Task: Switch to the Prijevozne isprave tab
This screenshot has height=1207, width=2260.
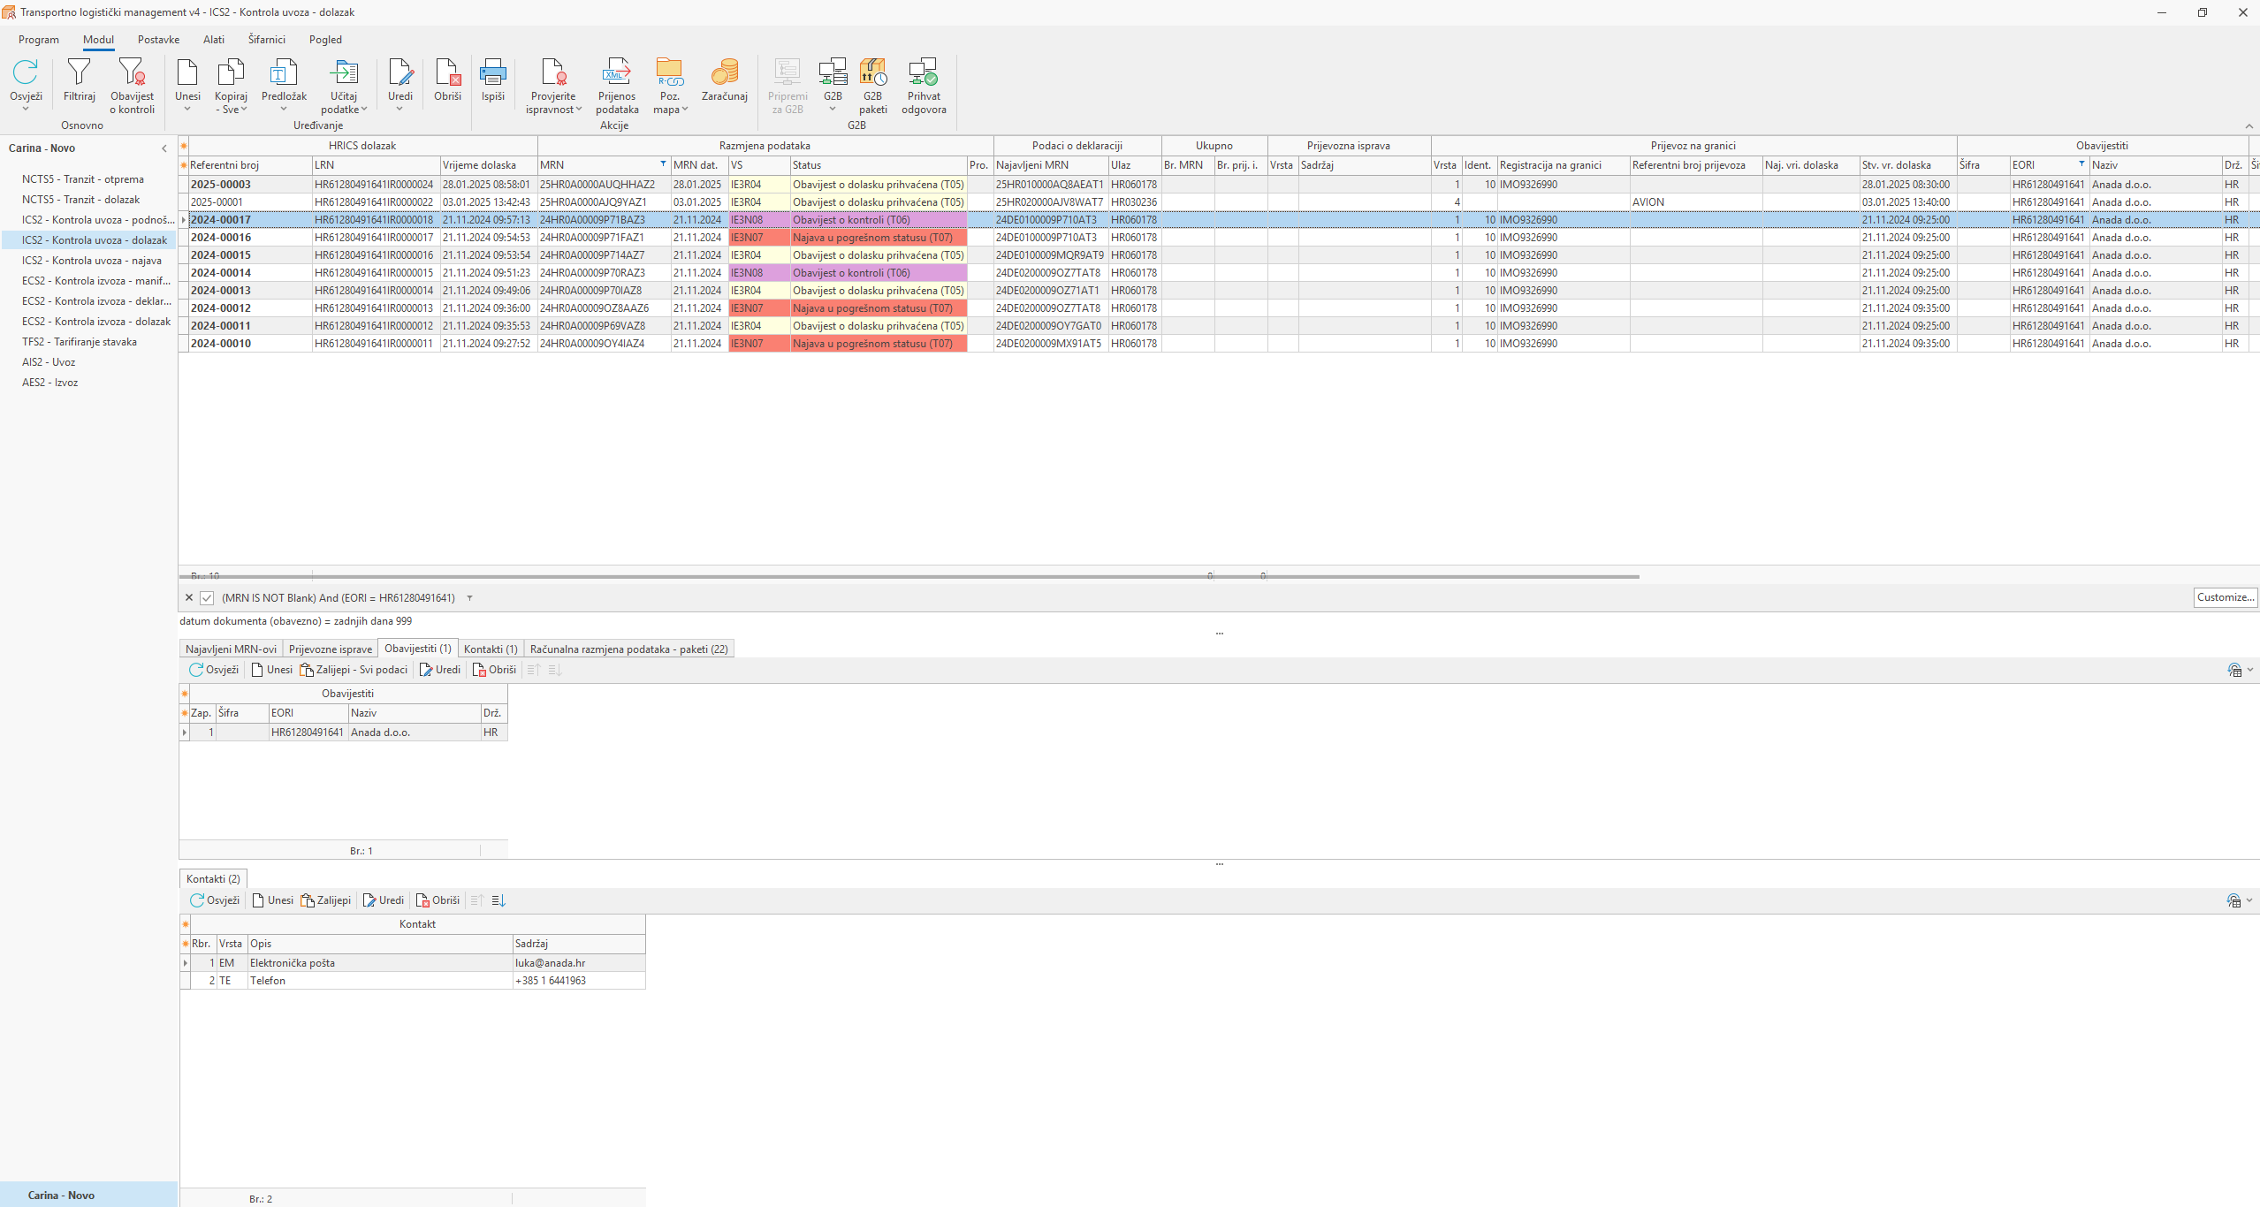Action: coord(330,649)
